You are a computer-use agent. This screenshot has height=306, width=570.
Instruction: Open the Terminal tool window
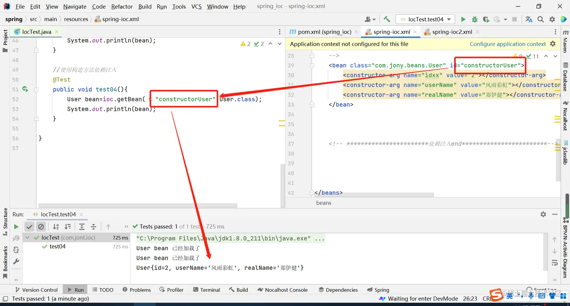[x=206, y=290]
